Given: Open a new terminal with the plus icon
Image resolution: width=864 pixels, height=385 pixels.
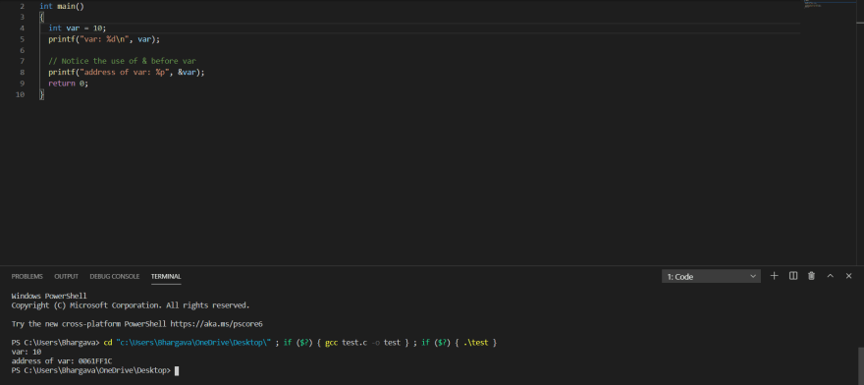Looking at the screenshot, I should pyautogui.click(x=774, y=276).
